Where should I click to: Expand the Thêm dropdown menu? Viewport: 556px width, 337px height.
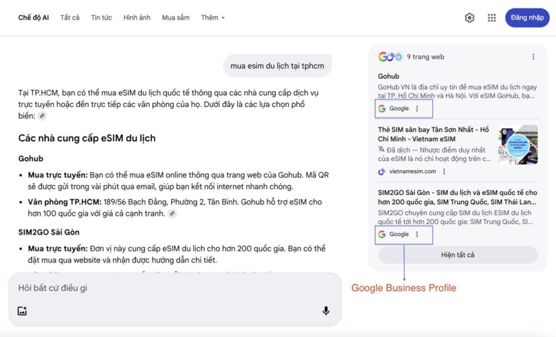tap(213, 18)
